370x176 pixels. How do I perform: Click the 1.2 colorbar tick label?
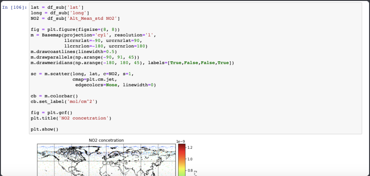190,147
